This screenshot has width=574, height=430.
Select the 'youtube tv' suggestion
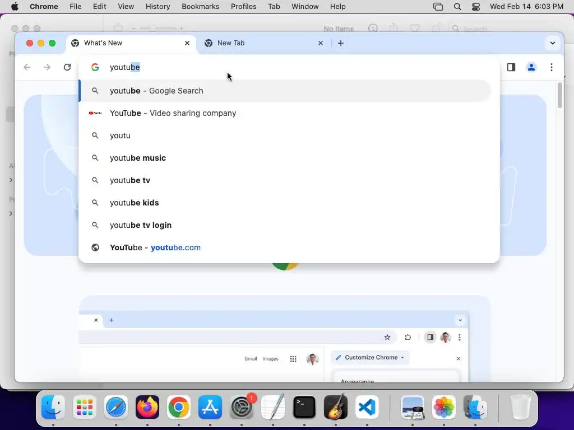point(285,180)
